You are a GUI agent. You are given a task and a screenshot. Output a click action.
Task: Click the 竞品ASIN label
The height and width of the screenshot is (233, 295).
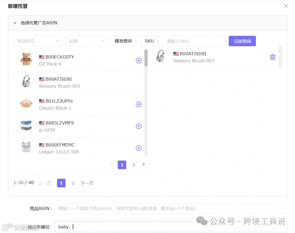[41, 208]
